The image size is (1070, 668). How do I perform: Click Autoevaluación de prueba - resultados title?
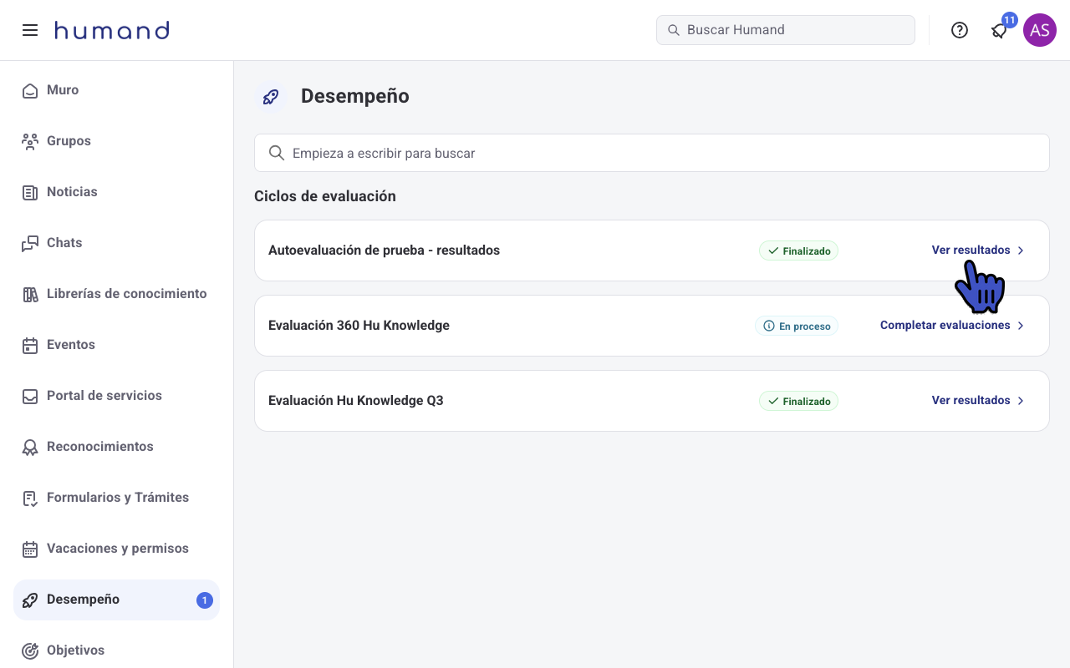click(x=384, y=250)
